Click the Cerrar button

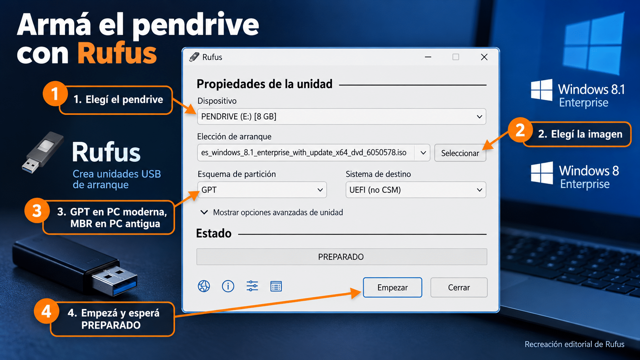459,287
